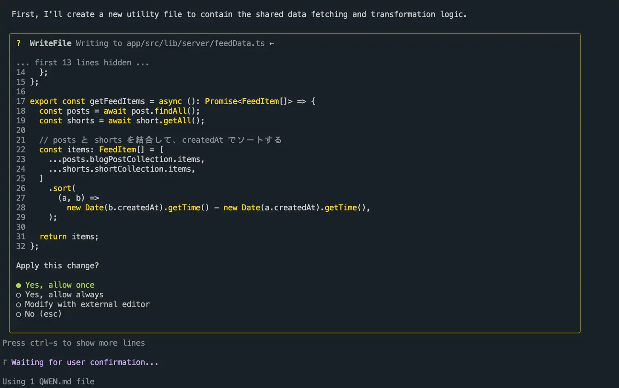The image size is (619, 388).
Task: Click 'return items;' on line 31
Action: click(69, 237)
